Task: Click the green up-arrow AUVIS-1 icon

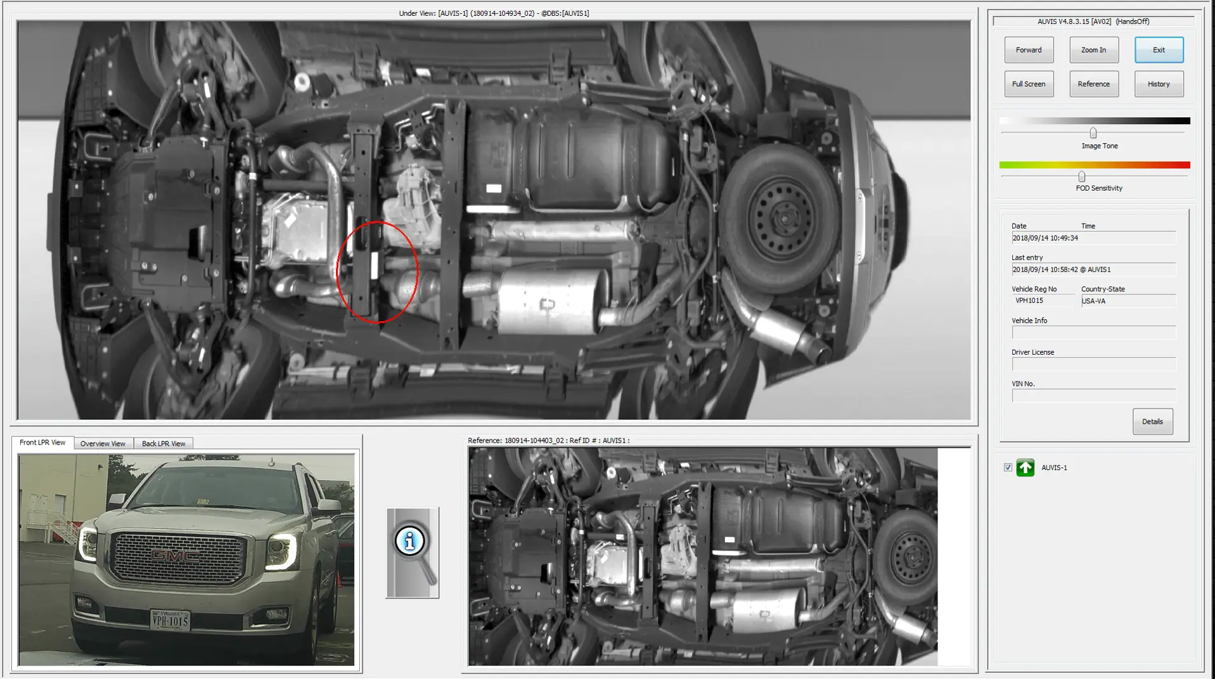Action: [x=1025, y=467]
